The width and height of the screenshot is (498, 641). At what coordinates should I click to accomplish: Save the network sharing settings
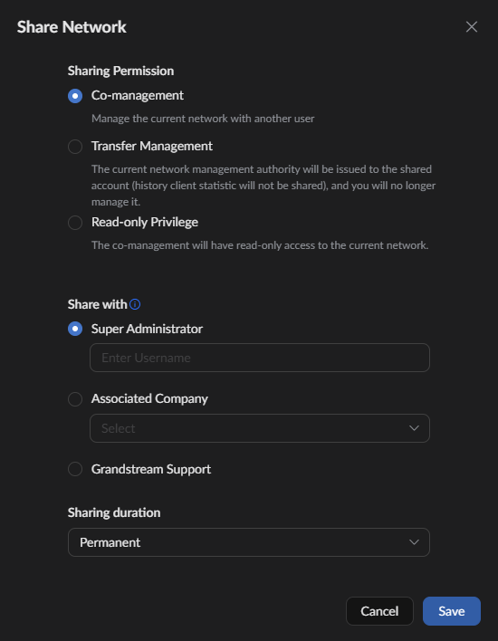(452, 611)
